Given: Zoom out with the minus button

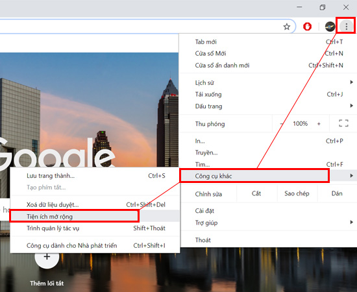Looking at the screenshot, I should click(282, 123).
